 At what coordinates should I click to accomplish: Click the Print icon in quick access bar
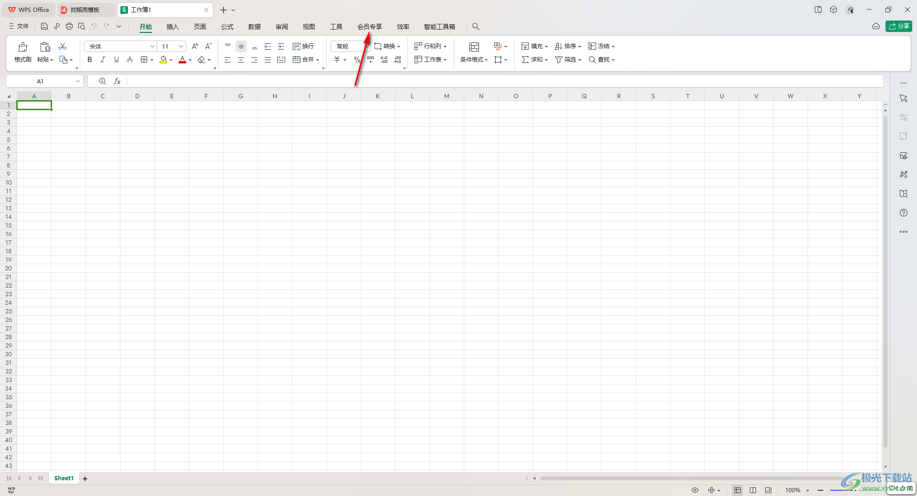[69, 26]
